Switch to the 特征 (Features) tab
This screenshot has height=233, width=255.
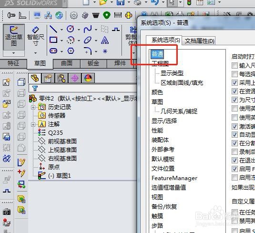coord(13,63)
